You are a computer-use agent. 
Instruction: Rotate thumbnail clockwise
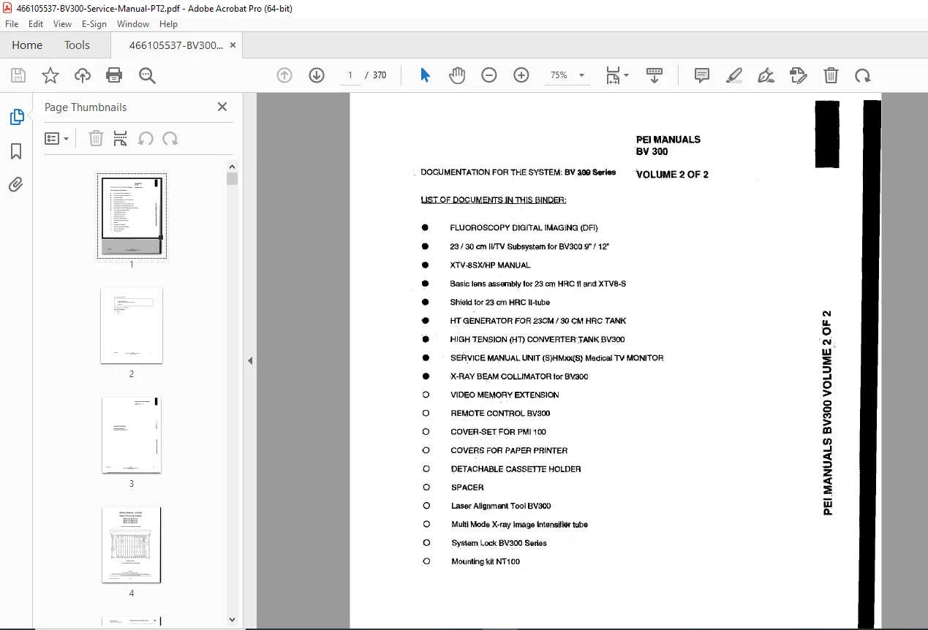click(170, 138)
